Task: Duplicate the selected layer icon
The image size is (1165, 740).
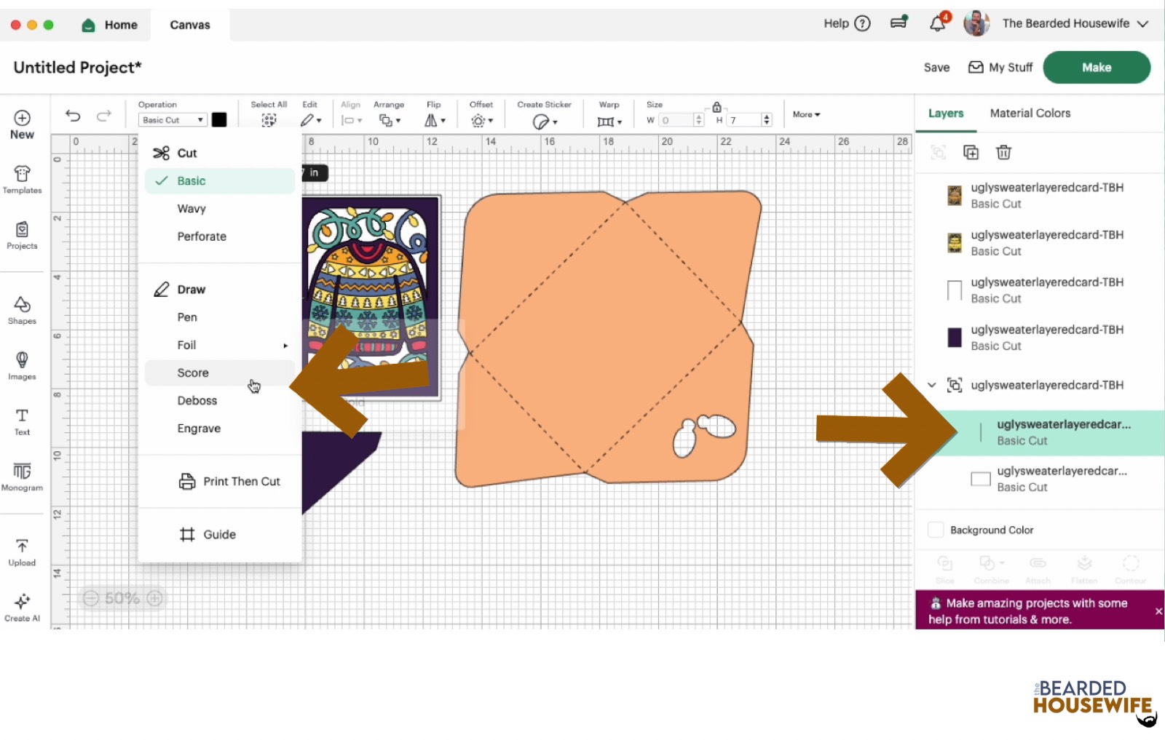Action: 971,152
